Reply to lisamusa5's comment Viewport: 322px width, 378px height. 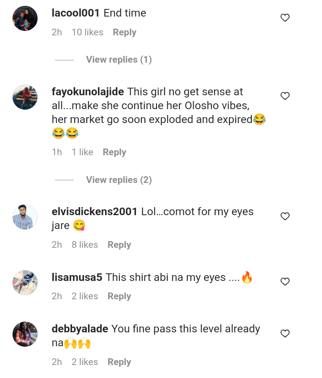119,296
